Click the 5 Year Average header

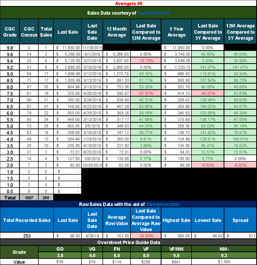176,32
